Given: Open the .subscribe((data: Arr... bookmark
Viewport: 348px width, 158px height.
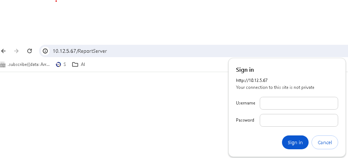Looking at the screenshot, I should 26,64.
